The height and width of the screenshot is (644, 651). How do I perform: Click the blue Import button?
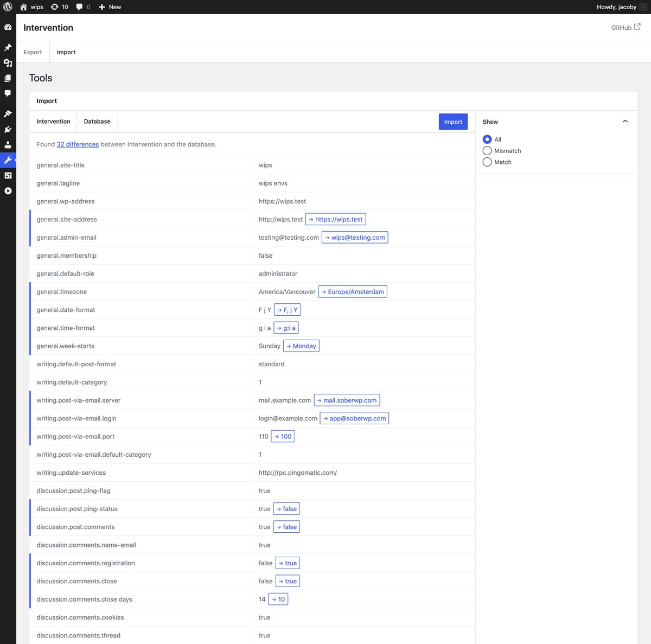(x=453, y=122)
